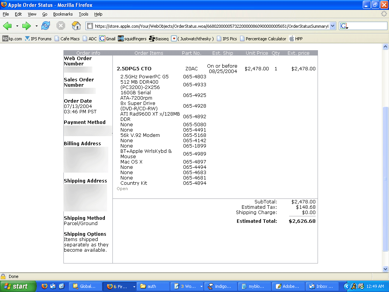Click the vertical scrollbar thumb
This screenshot has height=292, width=389.
tap(385, 179)
